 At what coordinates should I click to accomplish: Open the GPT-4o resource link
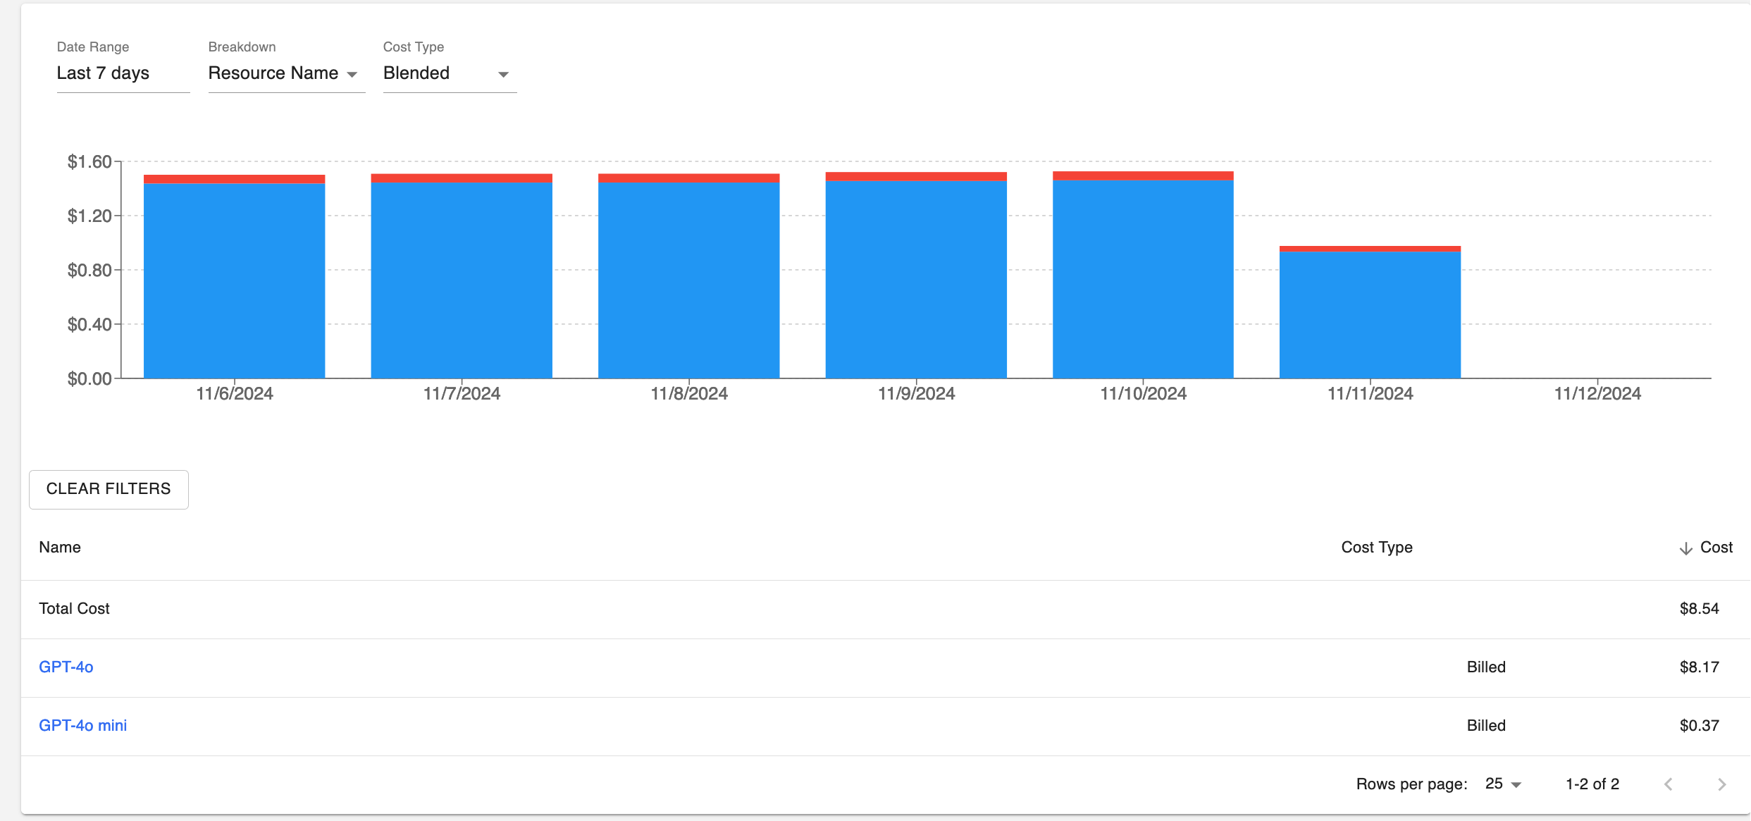click(66, 667)
